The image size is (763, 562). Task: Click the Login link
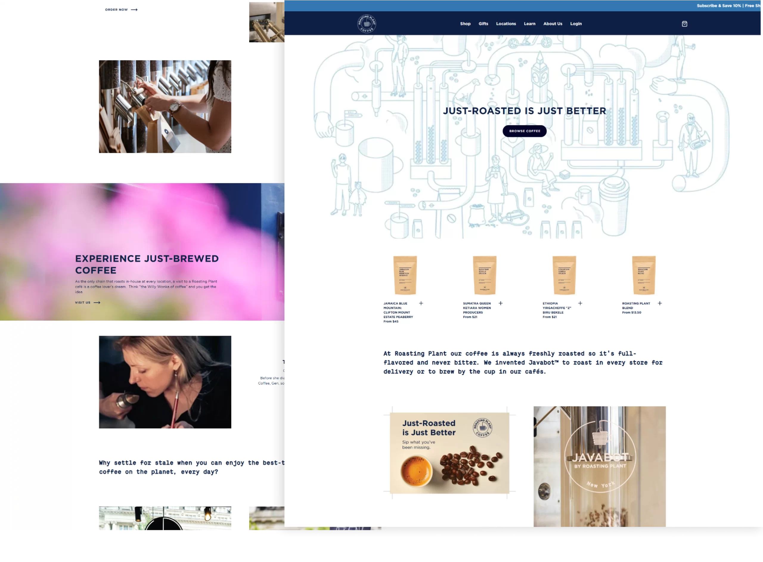tap(576, 24)
